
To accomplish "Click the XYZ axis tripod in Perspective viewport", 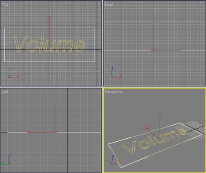I will point(114,160).
